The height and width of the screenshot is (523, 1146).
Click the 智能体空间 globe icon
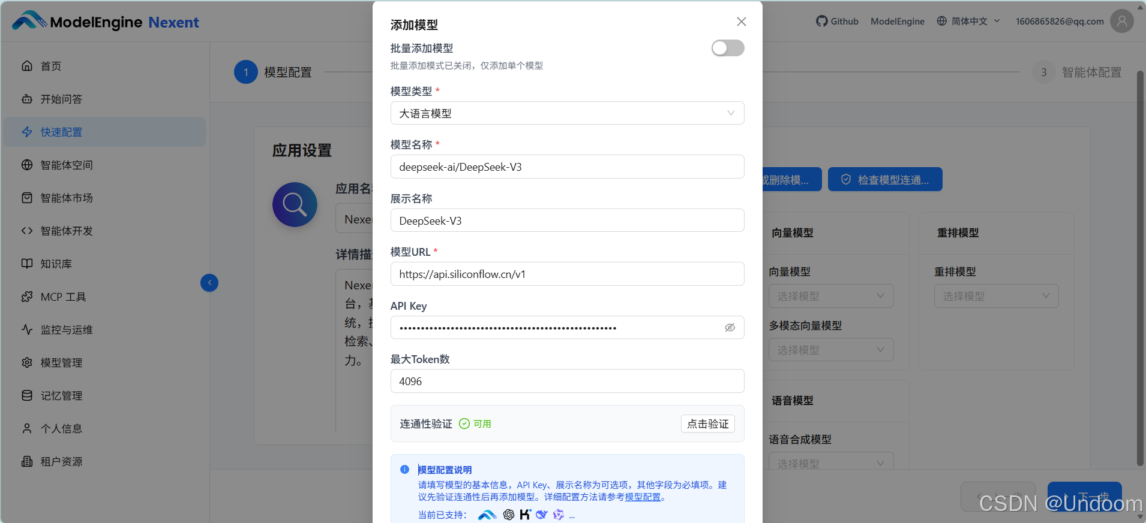pos(27,165)
